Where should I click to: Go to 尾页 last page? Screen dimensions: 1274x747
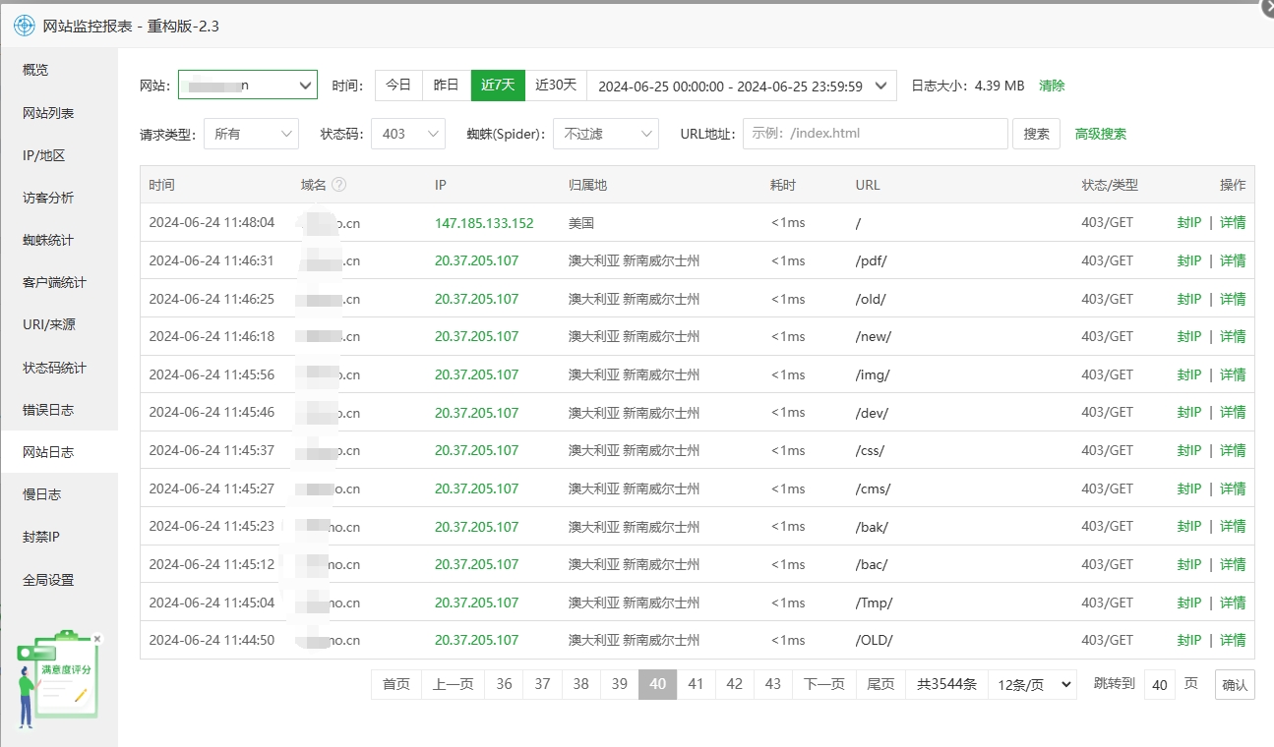pyautogui.click(x=881, y=684)
